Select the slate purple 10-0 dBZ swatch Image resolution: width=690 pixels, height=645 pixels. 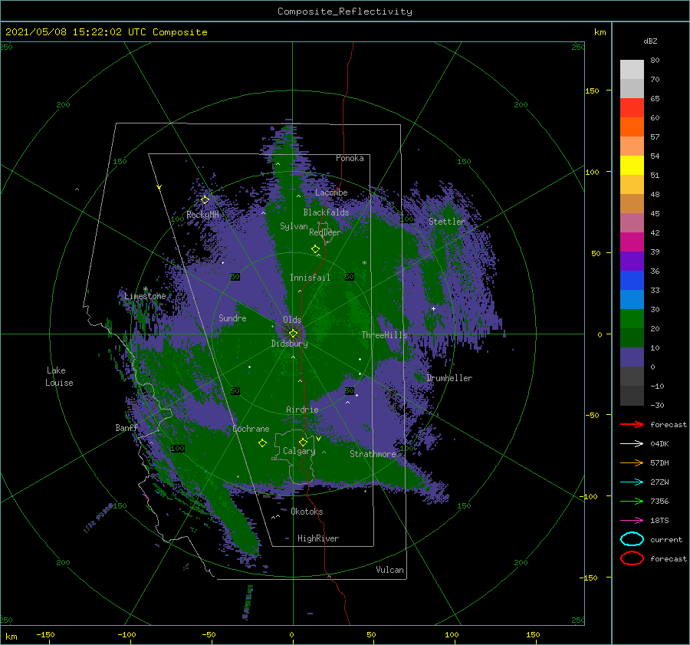632,357
